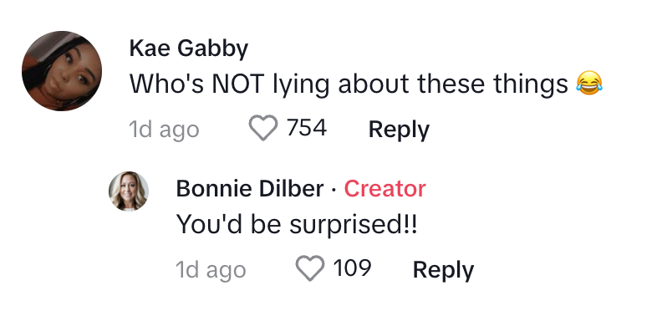Image resolution: width=662 pixels, height=311 pixels.
Task: Open Bonnie Dilber's profile avatar
Action: click(129, 191)
